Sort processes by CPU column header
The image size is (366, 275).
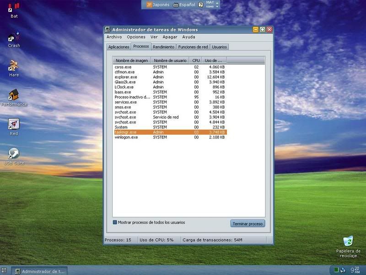click(x=196, y=60)
